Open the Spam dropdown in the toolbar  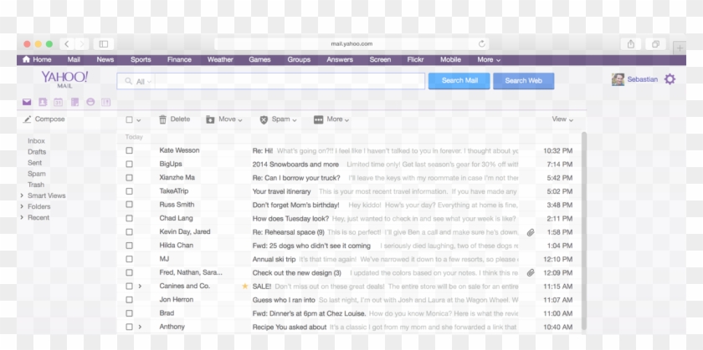[x=278, y=119]
